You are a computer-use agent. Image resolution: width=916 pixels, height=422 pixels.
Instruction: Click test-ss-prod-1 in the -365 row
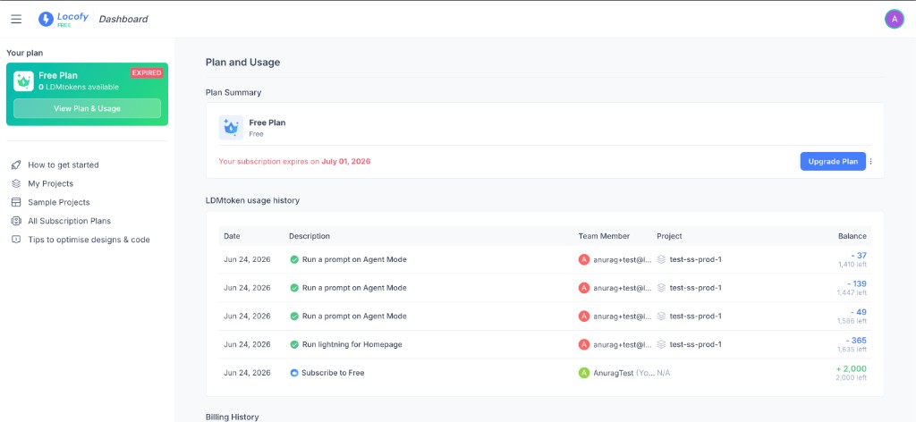[x=696, y=344]
